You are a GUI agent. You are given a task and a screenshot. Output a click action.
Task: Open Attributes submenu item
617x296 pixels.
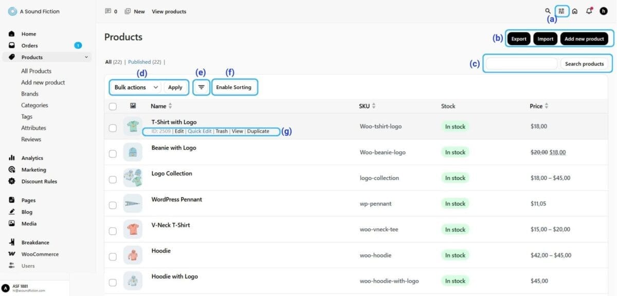pyautogui.click(x=33, y=128)
